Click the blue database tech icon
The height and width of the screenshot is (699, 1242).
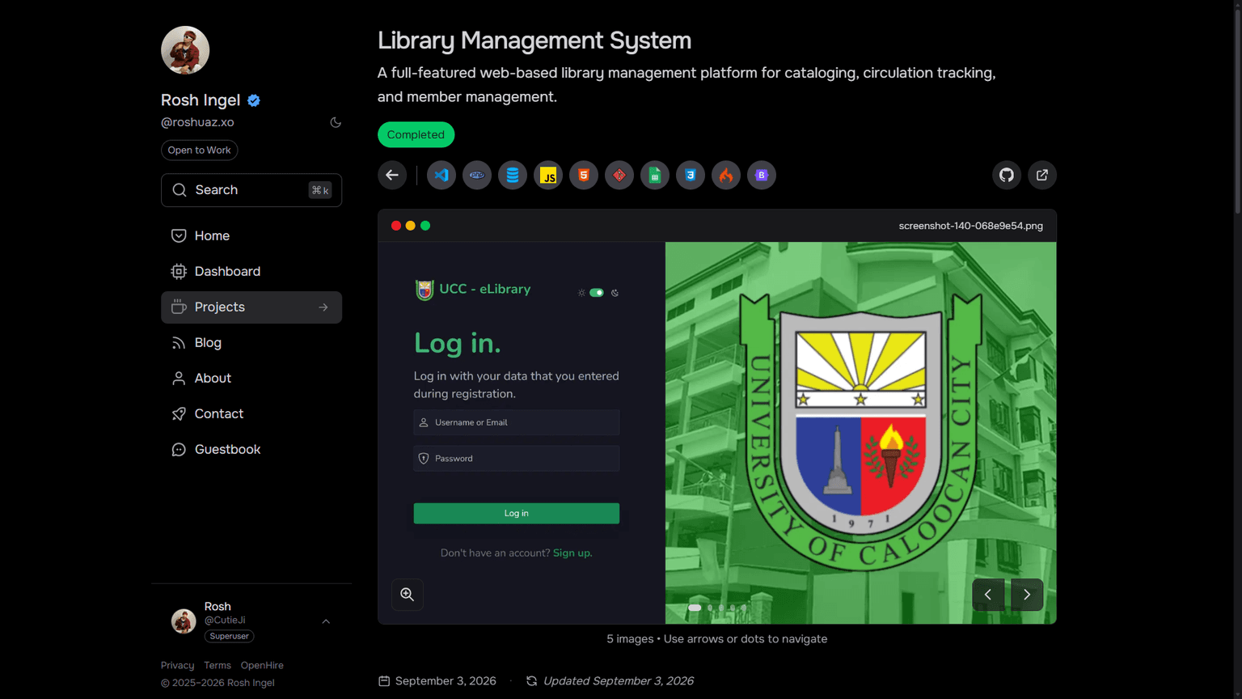[x=513, y=175]
